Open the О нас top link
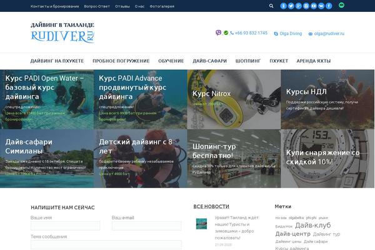 coord(139,6)
